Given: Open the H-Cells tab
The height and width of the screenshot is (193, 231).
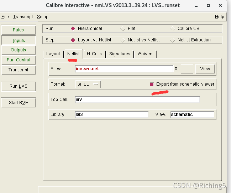Looking at the screenshot, I should tap(94, 54).
